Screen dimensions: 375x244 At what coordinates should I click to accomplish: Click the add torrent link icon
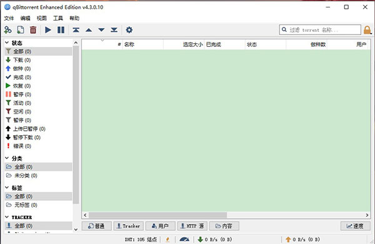tap(7, 30)
